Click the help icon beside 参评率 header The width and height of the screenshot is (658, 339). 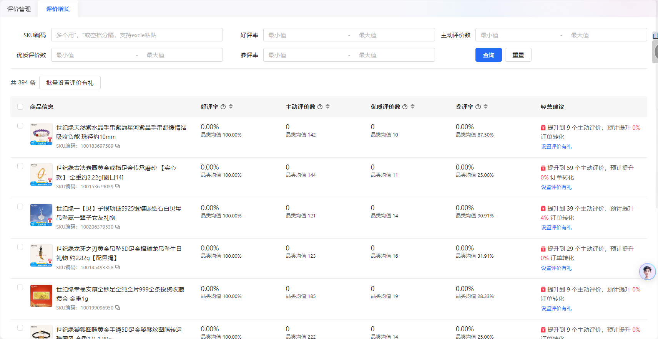coord(478,107)
